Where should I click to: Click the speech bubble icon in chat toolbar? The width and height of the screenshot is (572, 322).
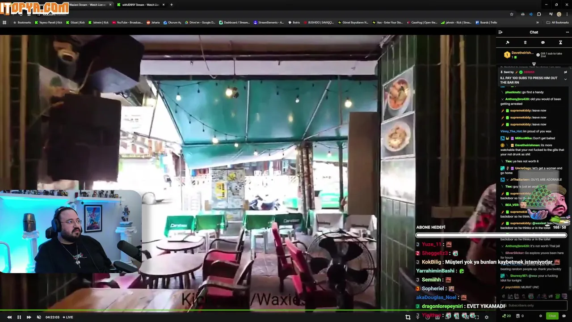pos(543,42)
